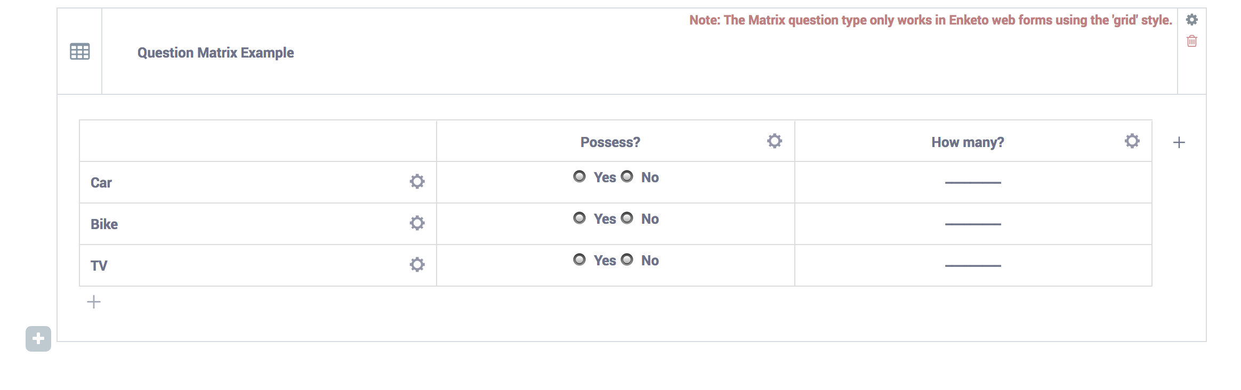Viewport: 1241px width, 390px height.
Task: Click the matrix table question type icon
Action: tap(80, 52)
